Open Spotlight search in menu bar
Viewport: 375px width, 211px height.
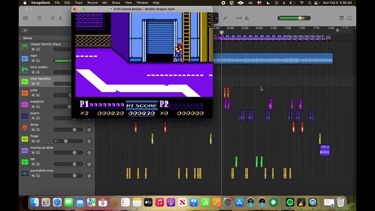pyautogui.click(x=310, y=3)
